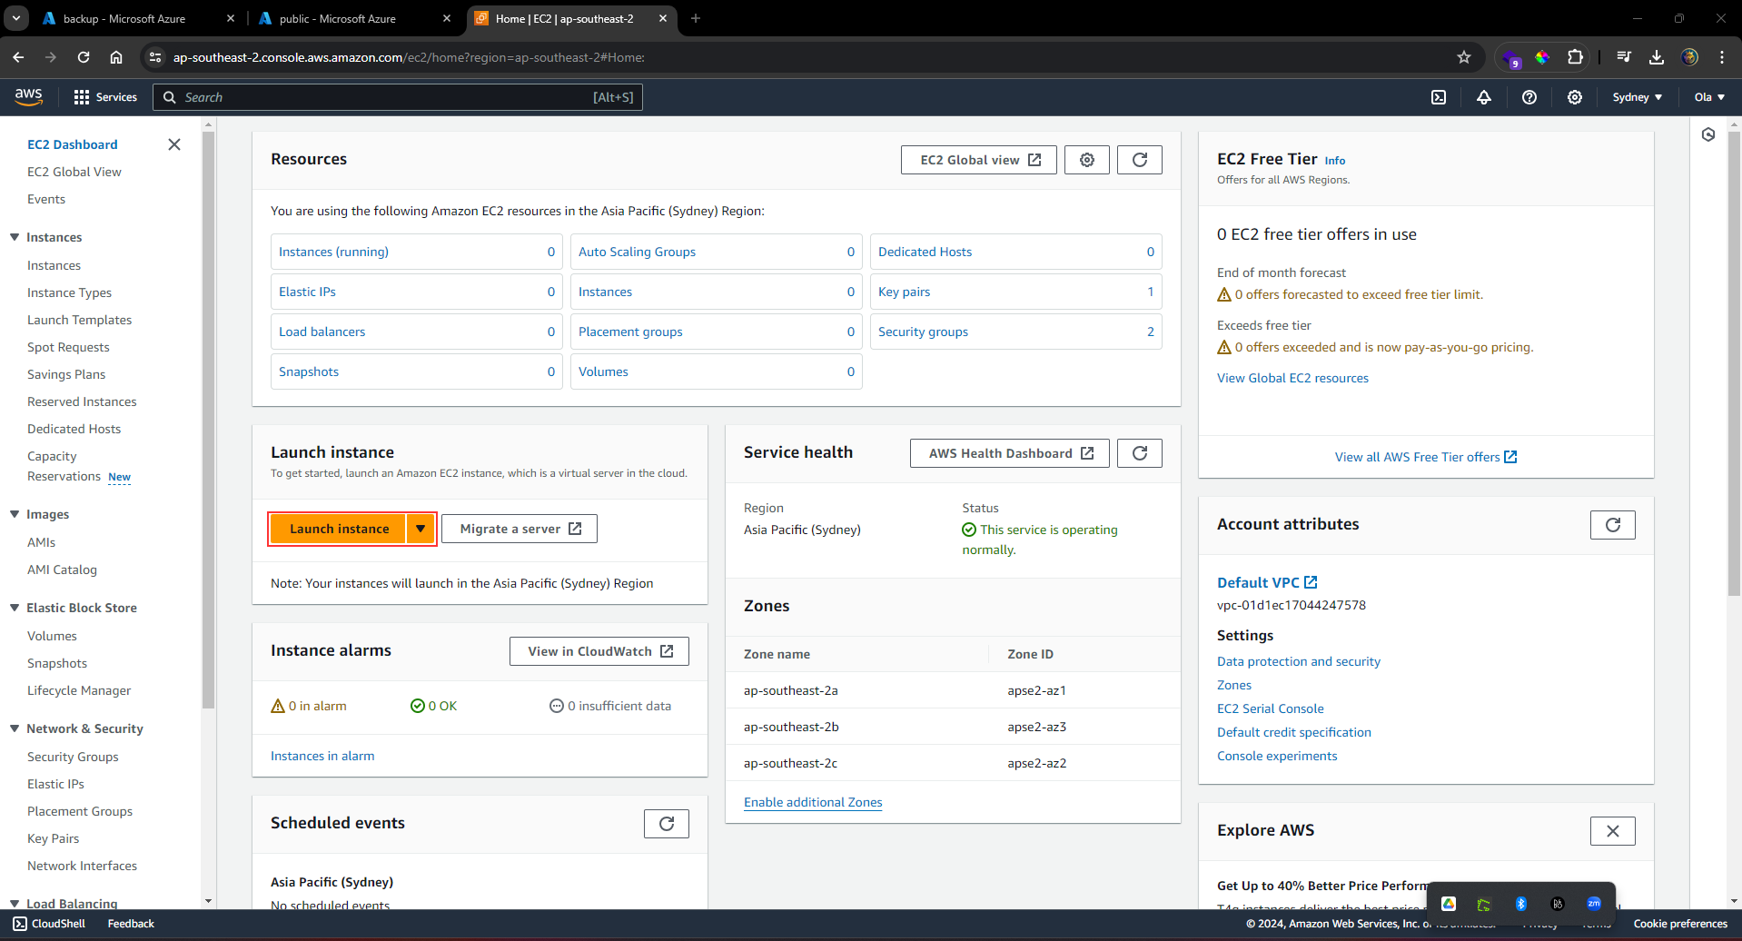Open CloudShell from the AWS top toolbar
The height and width of the screenshot is (941, 1742).
point(1439,97)
